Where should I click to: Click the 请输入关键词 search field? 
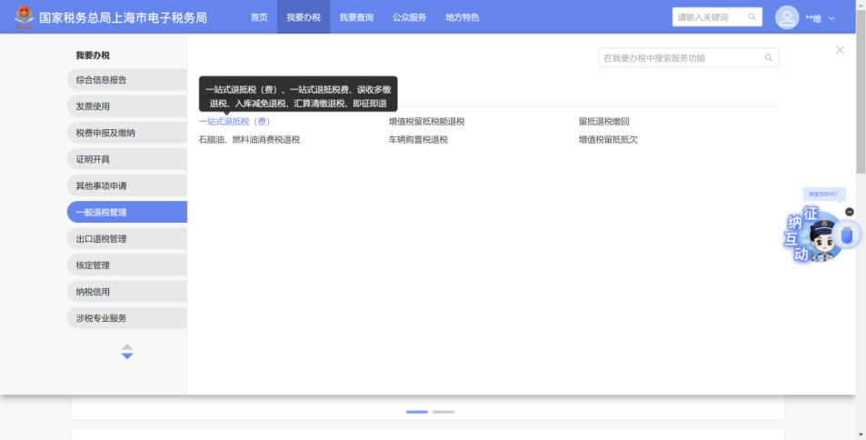[707, 17]
